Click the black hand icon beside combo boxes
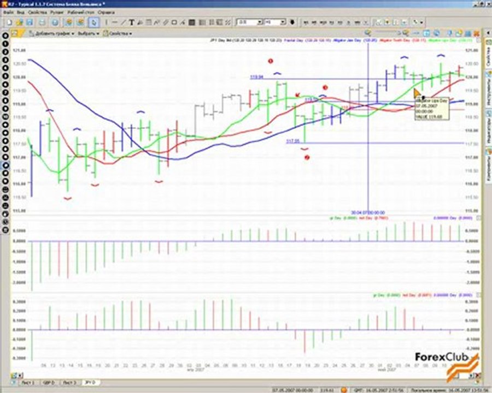492x393 pixels. coord(292,22)
